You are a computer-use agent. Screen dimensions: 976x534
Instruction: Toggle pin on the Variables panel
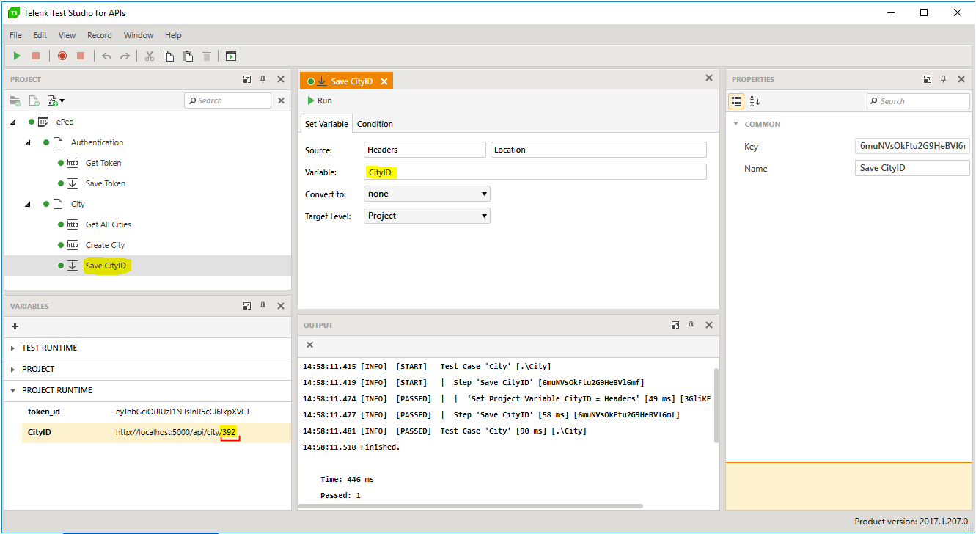click(263, 306)
